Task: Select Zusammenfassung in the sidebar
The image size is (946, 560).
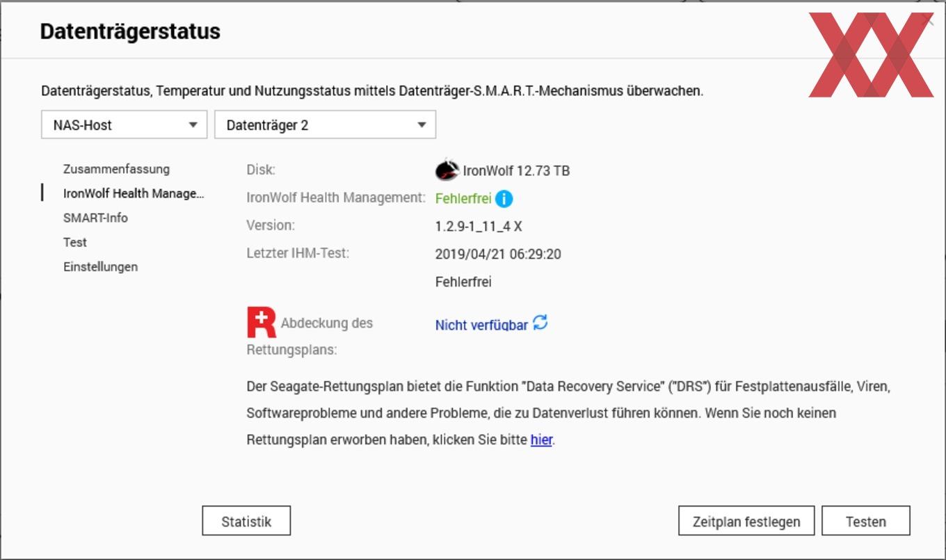Action: (116, 169)
